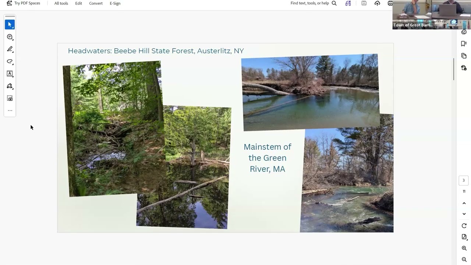471x265 pixels.
Task: Click Try PDF Spaces button
Action: tap(23, 3)
